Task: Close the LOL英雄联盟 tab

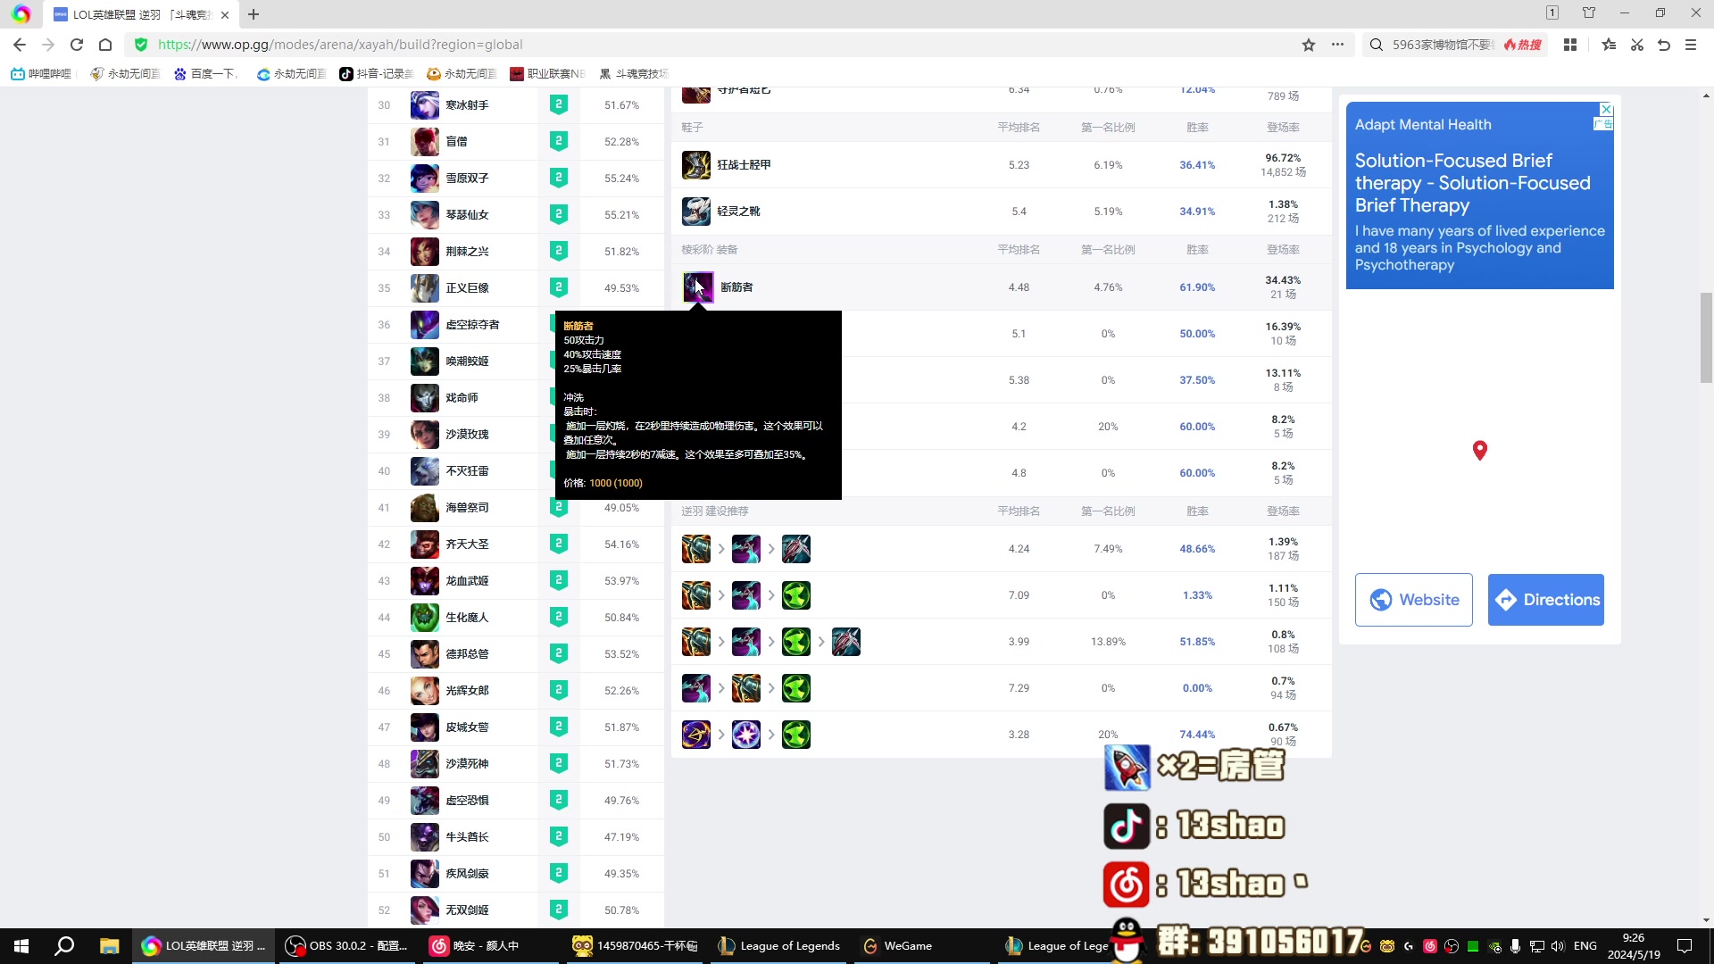Action: coord(225,14)
